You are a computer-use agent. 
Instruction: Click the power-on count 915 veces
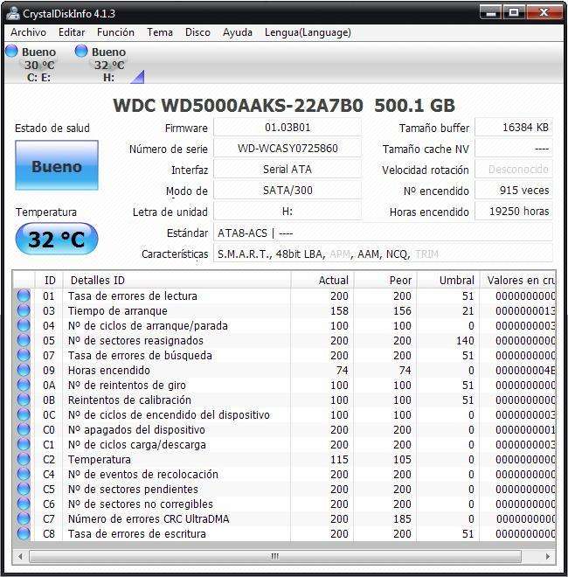[x=514, y=191]
